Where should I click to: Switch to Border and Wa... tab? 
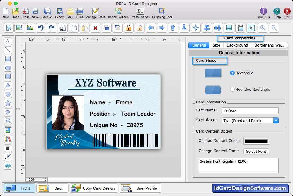coord(269,45)
